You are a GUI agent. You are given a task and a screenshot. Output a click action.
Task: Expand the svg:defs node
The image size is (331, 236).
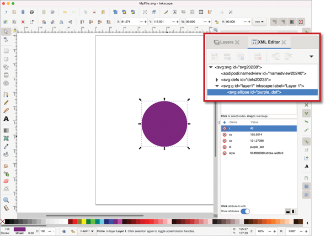pyautogui.click(x=217, y=80)
